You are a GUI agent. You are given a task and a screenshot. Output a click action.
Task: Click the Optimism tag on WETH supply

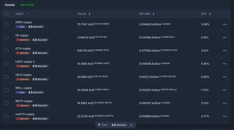click(x=23, y=106)
